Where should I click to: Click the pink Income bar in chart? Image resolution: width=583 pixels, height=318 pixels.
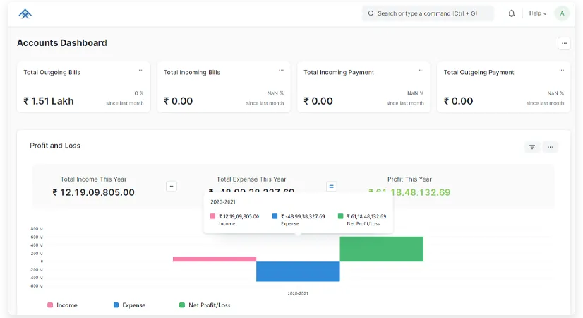pyautogui.click(x=214, y=259)
